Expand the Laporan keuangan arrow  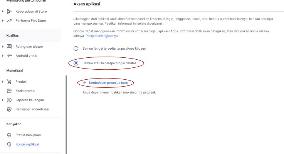pyautogui.click(x=3, y=100)
